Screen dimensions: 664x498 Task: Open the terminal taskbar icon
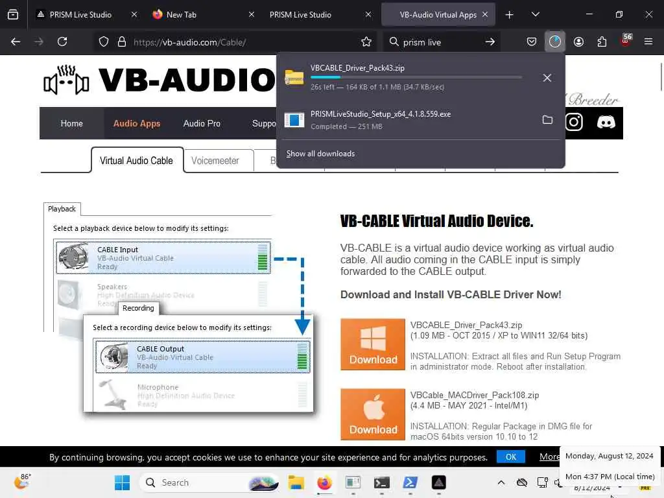point(381,482)
